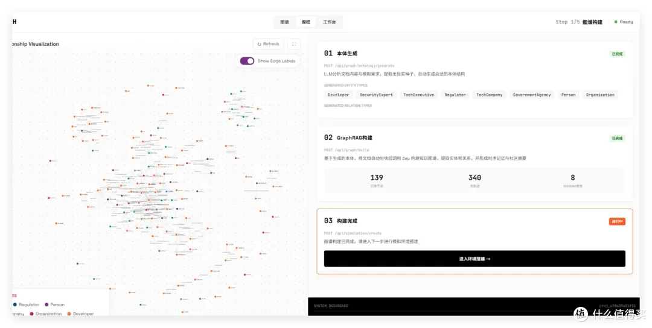Viewport: 652px width, 328px height.
Task: Click POST /api/graph/ontology/generate text
Action: pos(359,66)
